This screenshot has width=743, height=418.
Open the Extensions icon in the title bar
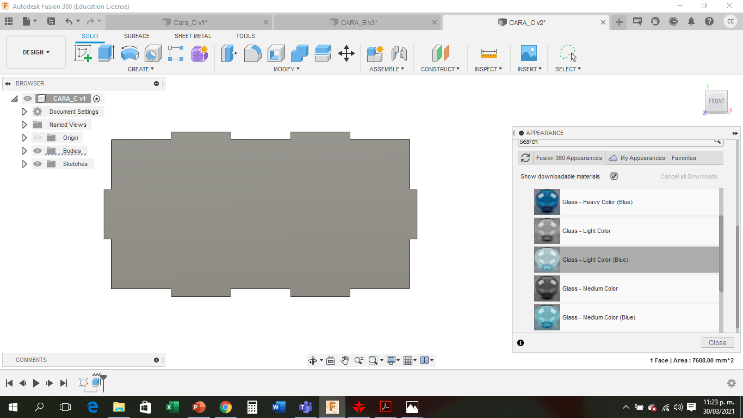click(655, 21)
